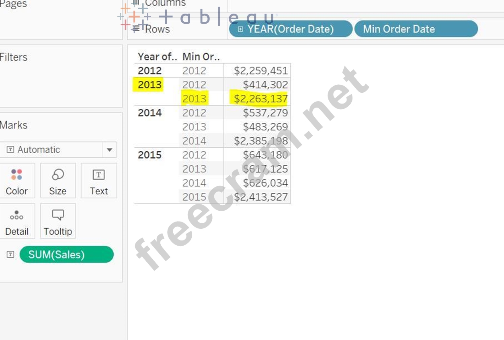The image size is (504, 340).
Task: Select the Min Order Date pill
Action: click(x=416, y=29)
